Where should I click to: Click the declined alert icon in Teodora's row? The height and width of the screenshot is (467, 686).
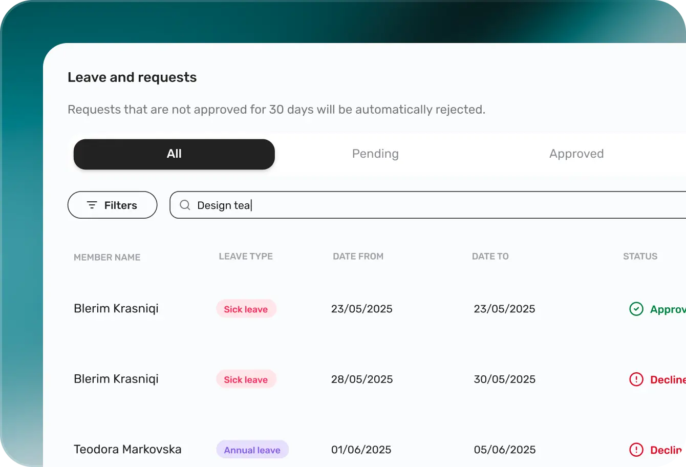pos(636,450)
